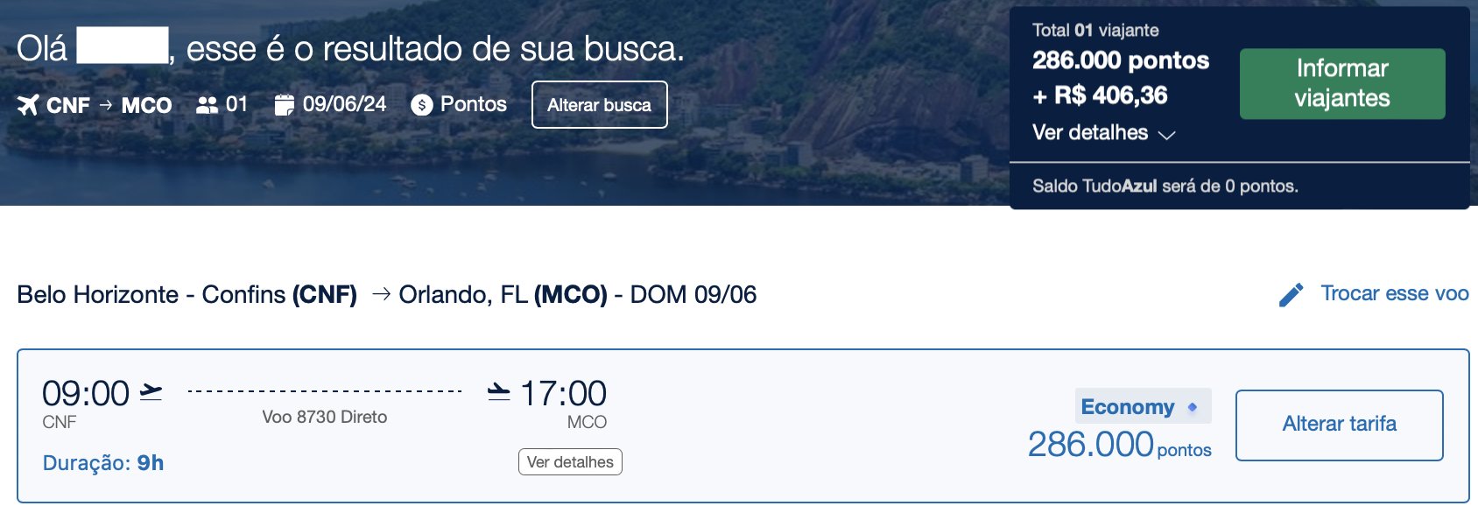The image size is (1478, 513).
Task: Click the departing plane icon by 09:00
Action: point(151,391)
